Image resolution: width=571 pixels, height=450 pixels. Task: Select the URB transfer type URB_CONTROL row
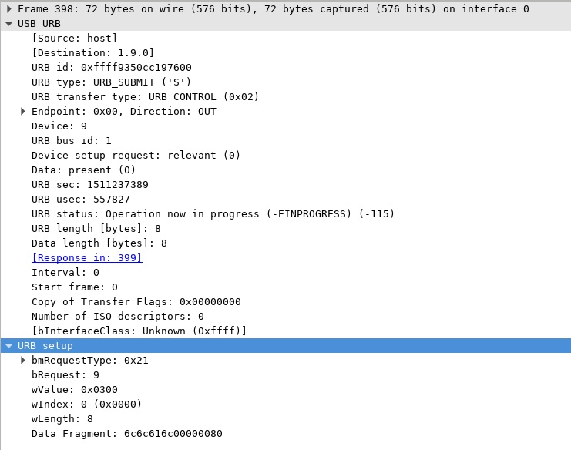click(x=145, y=96)
